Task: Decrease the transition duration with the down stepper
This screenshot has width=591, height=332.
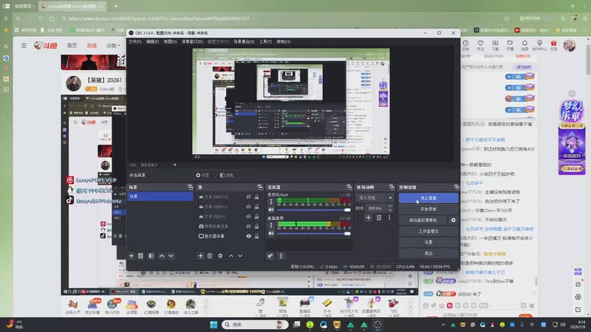Action: pyautogui.click(x=390, y=210)
